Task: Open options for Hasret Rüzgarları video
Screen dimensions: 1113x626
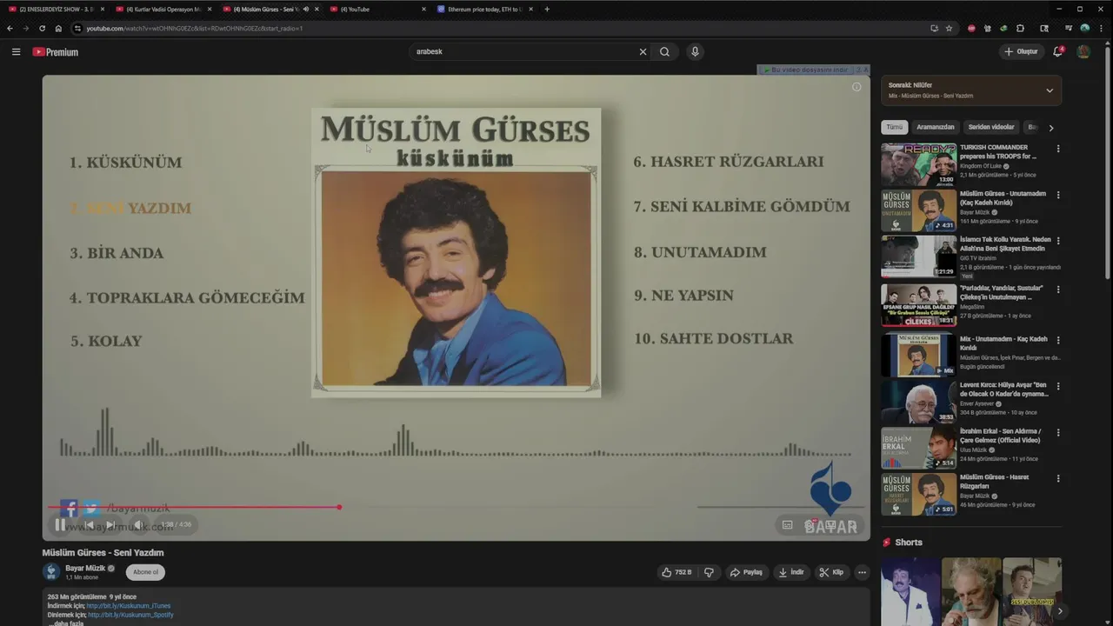Action: [x=1058, y=478]
